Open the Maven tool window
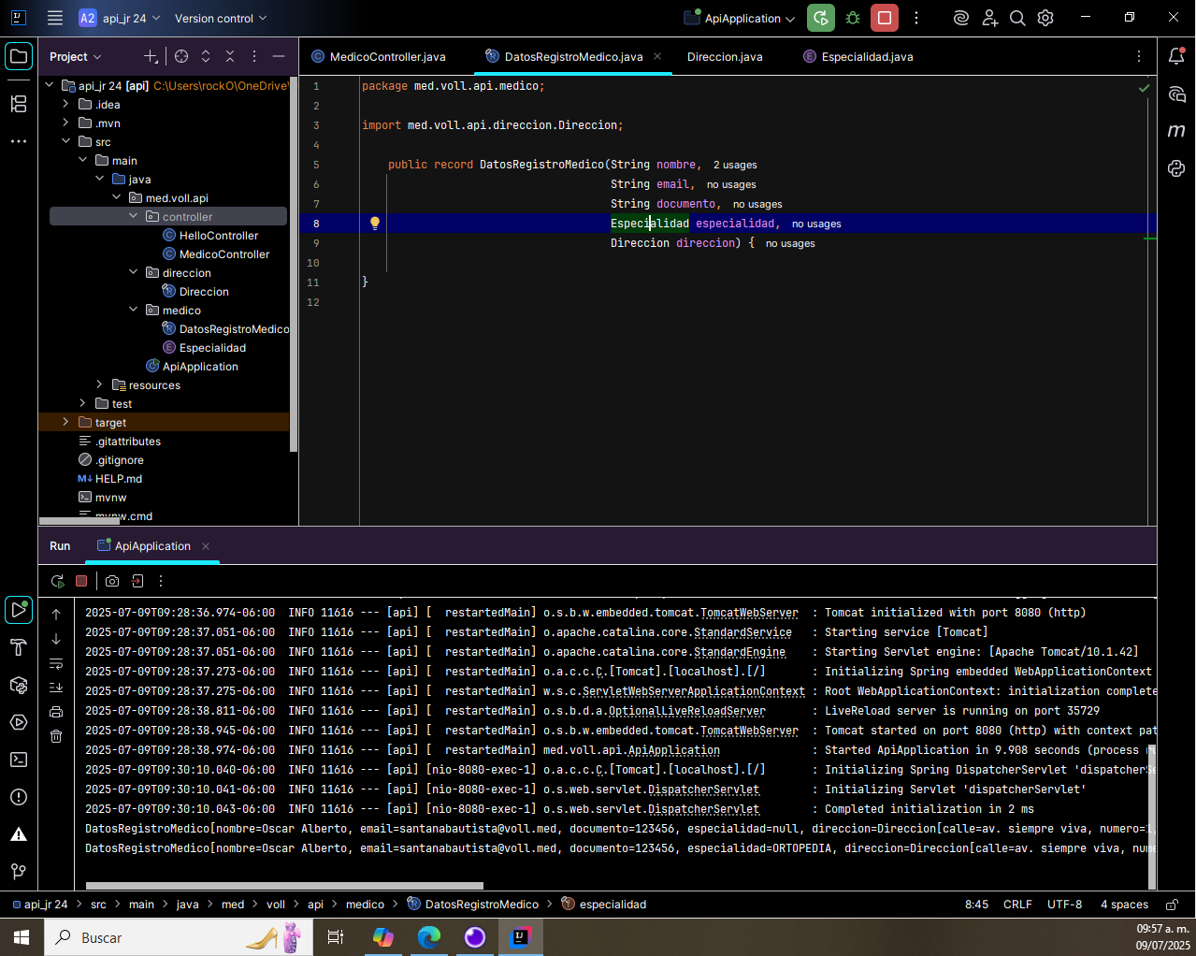Image resolution: width=1196 pixels, height=956 pixels. click(x=1177, y=131)
